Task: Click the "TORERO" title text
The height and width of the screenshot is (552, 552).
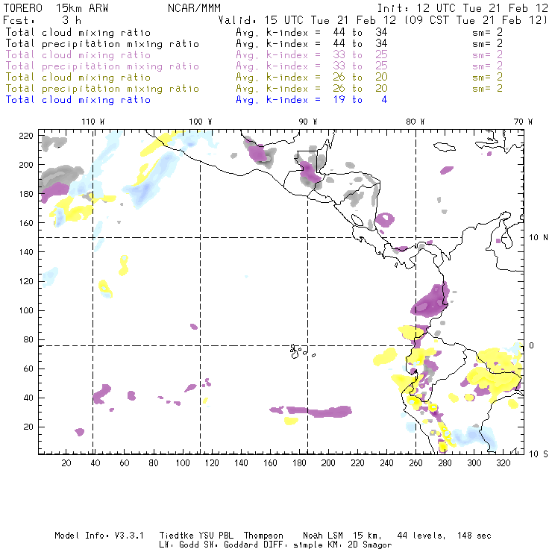Action: [x=23, y=8]
